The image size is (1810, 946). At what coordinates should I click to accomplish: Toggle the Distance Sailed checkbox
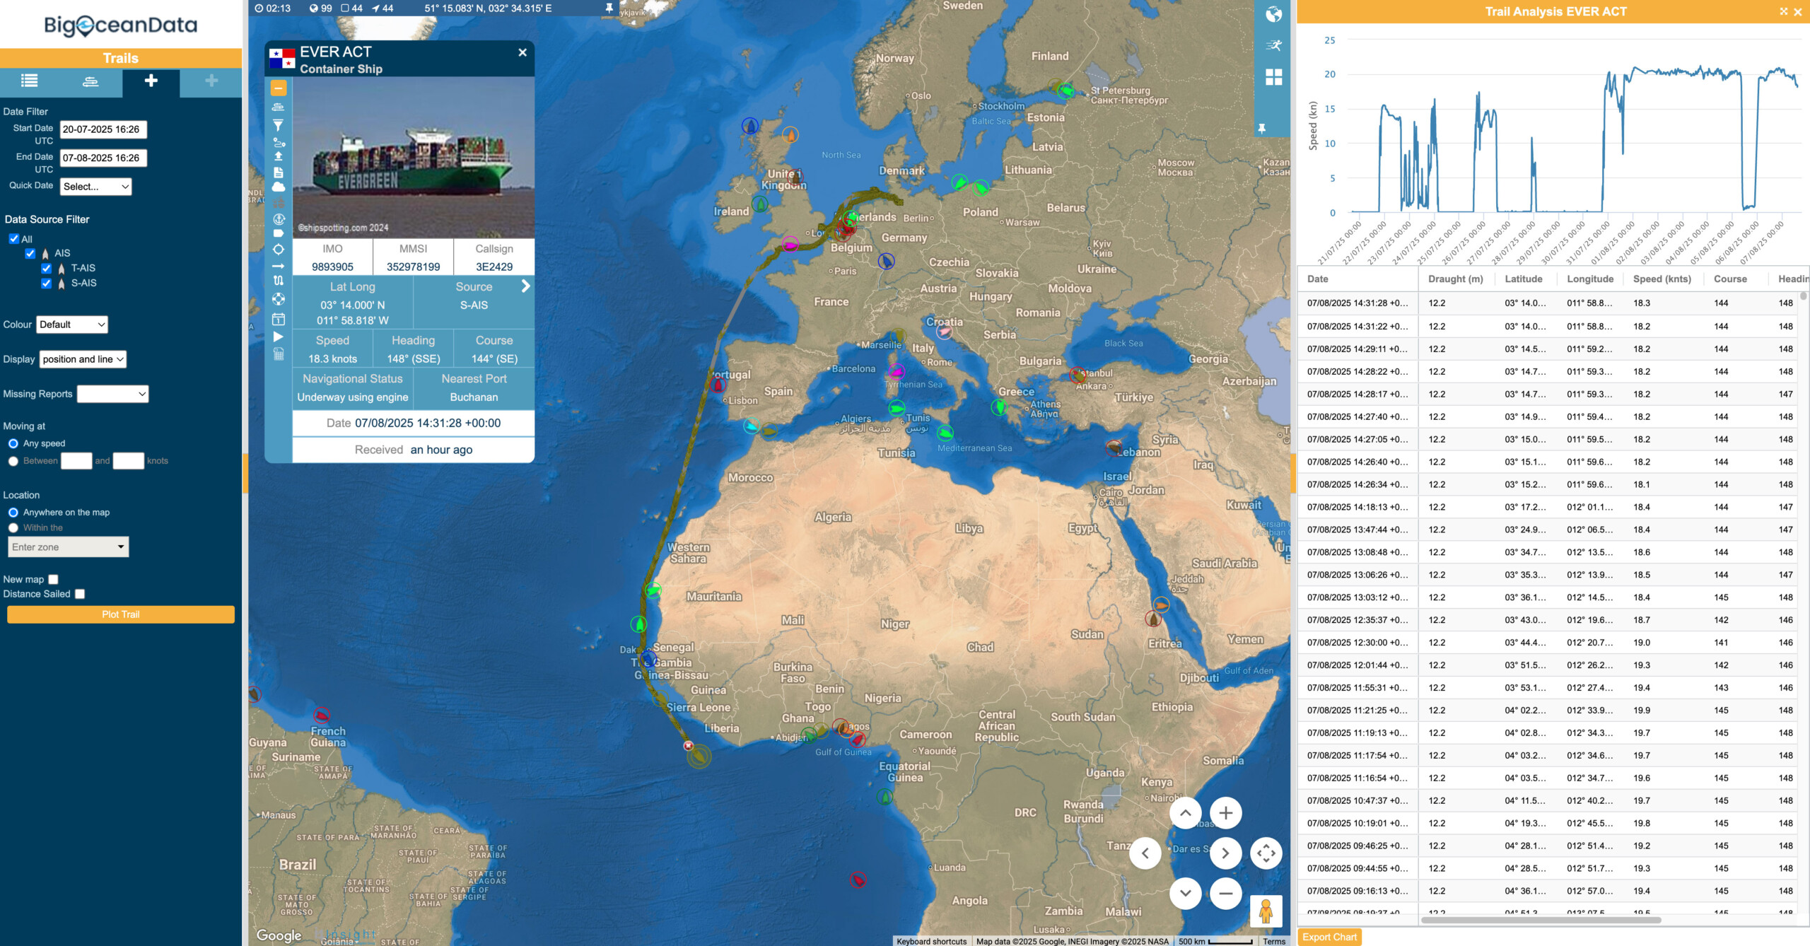tap(79, 593)
